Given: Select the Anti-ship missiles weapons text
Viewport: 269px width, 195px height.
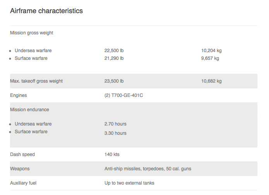Looking at the screenshot, I should [148, 169].
